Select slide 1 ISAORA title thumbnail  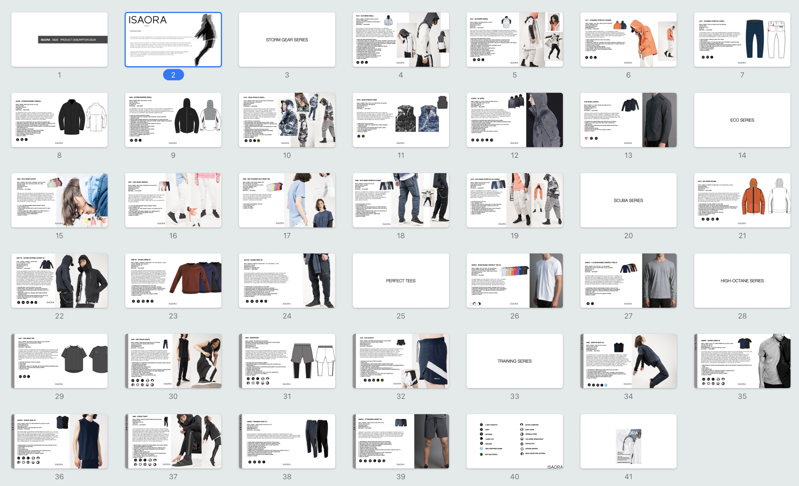point(59,40)
